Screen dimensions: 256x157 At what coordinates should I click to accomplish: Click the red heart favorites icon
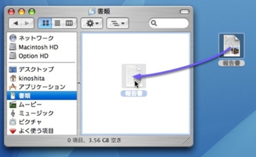[13, 131]
